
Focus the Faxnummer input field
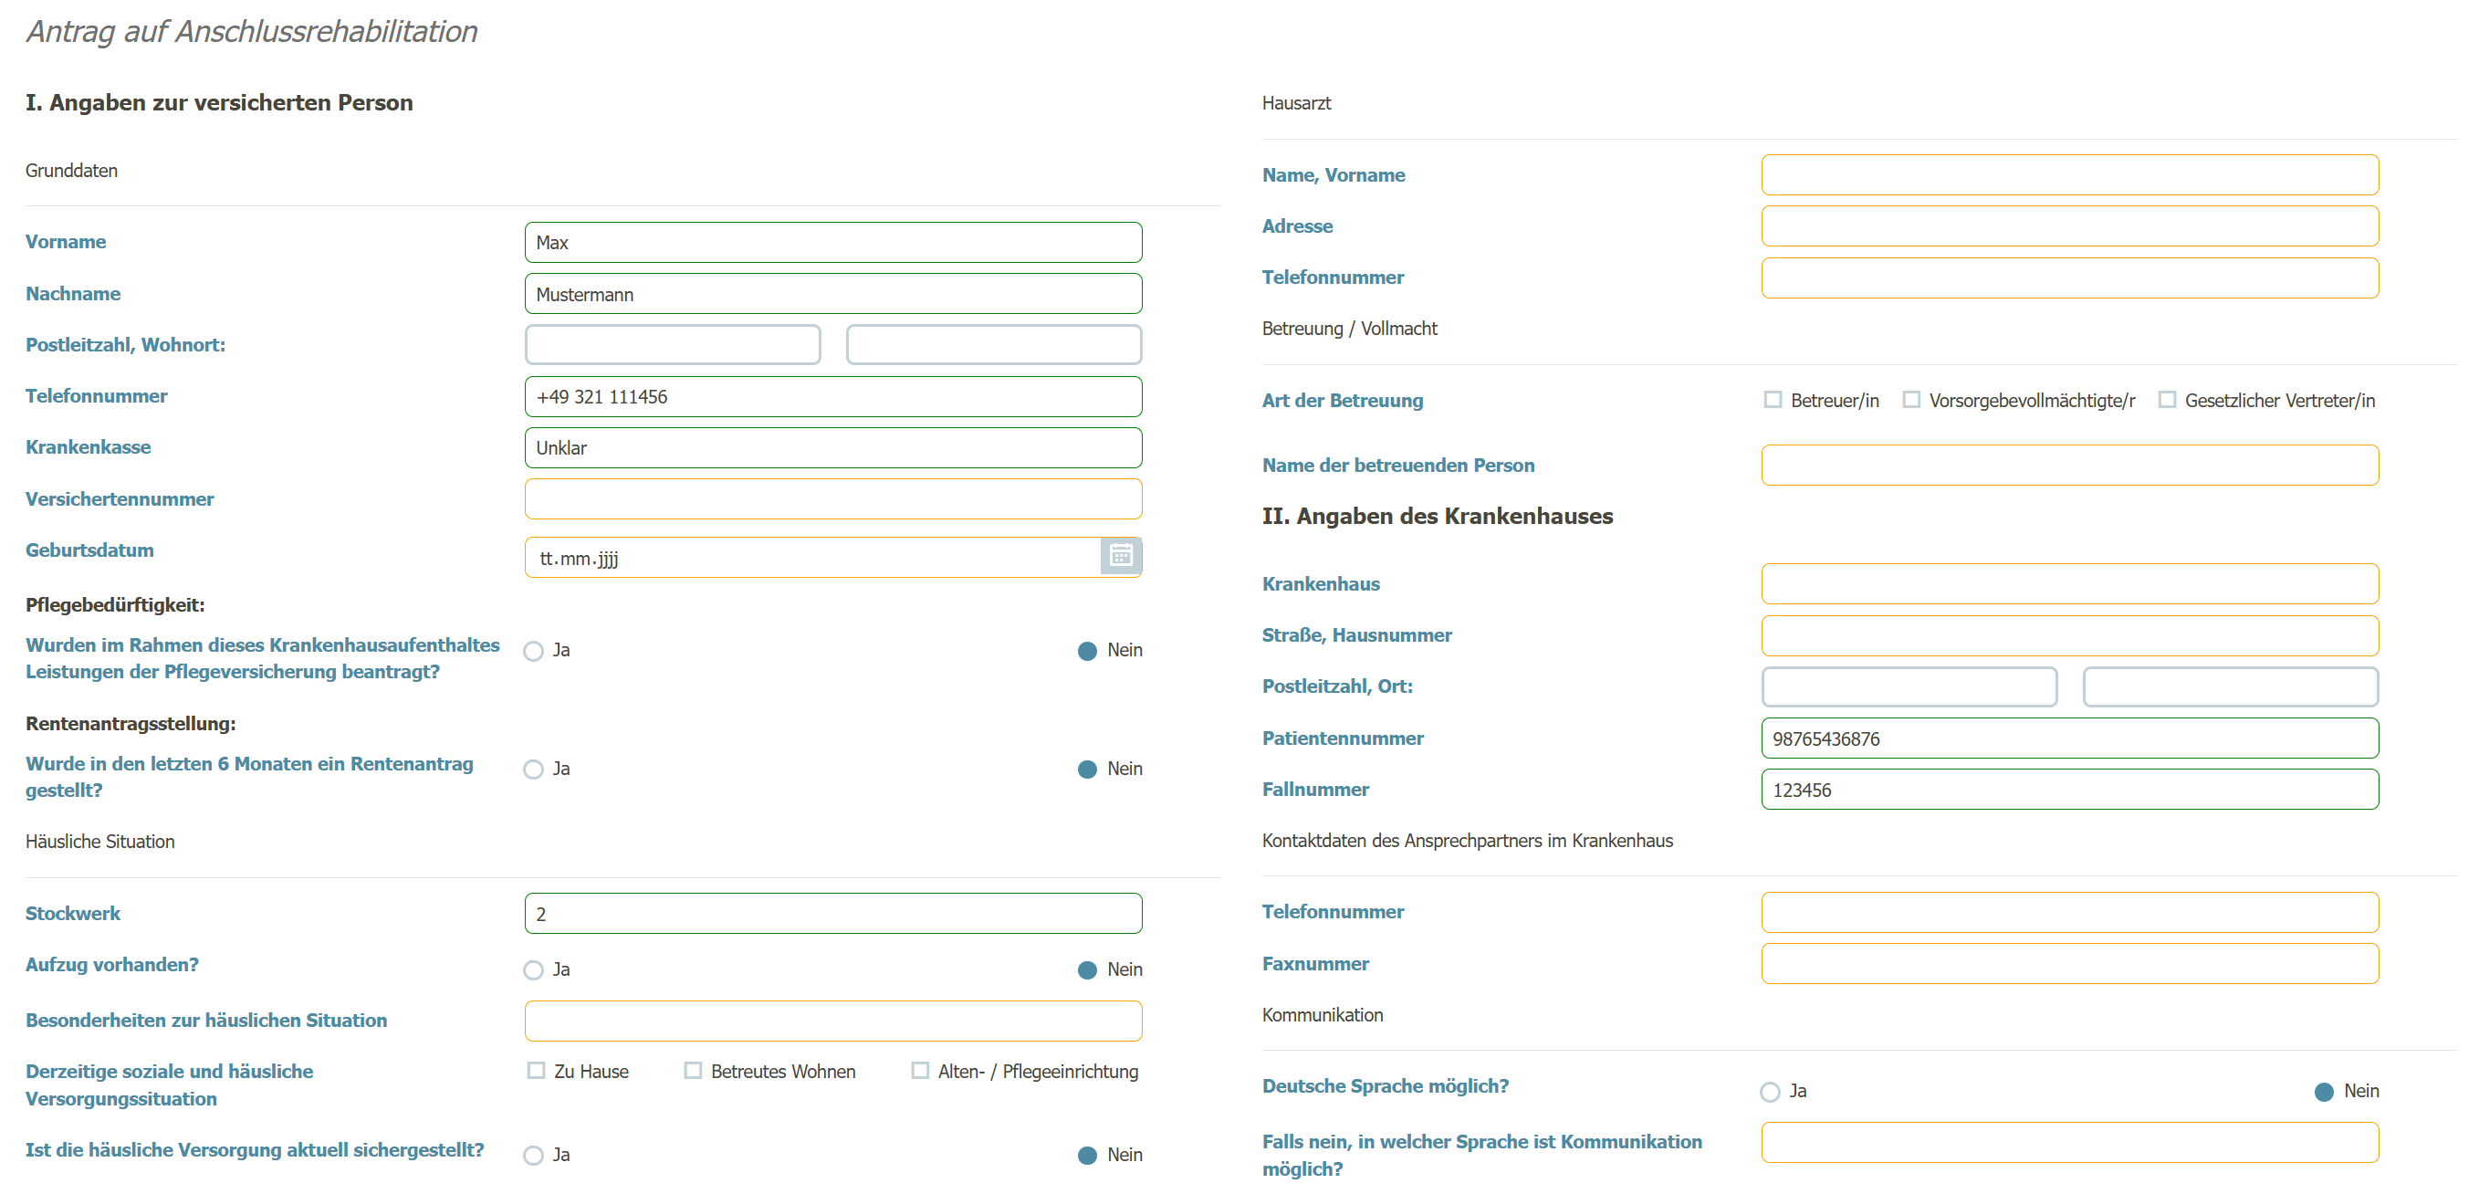pos(2069,963)
